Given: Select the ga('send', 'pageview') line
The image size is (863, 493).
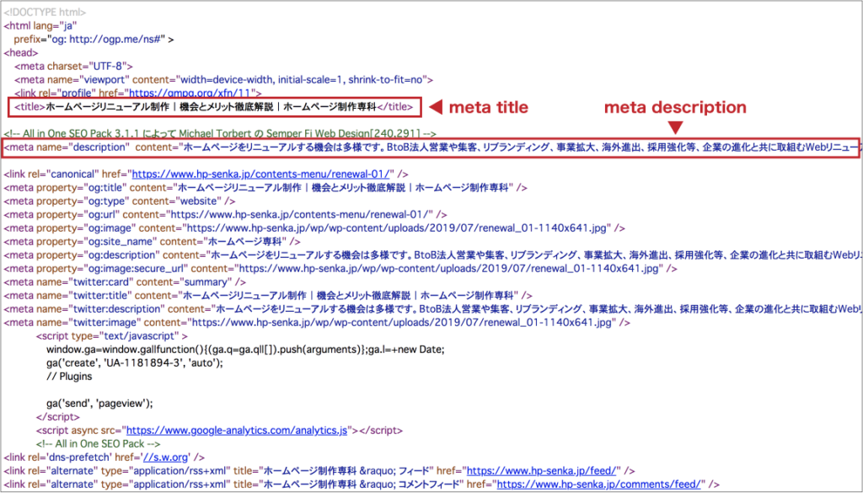Looking at the screenshot, I should (99, 404).
